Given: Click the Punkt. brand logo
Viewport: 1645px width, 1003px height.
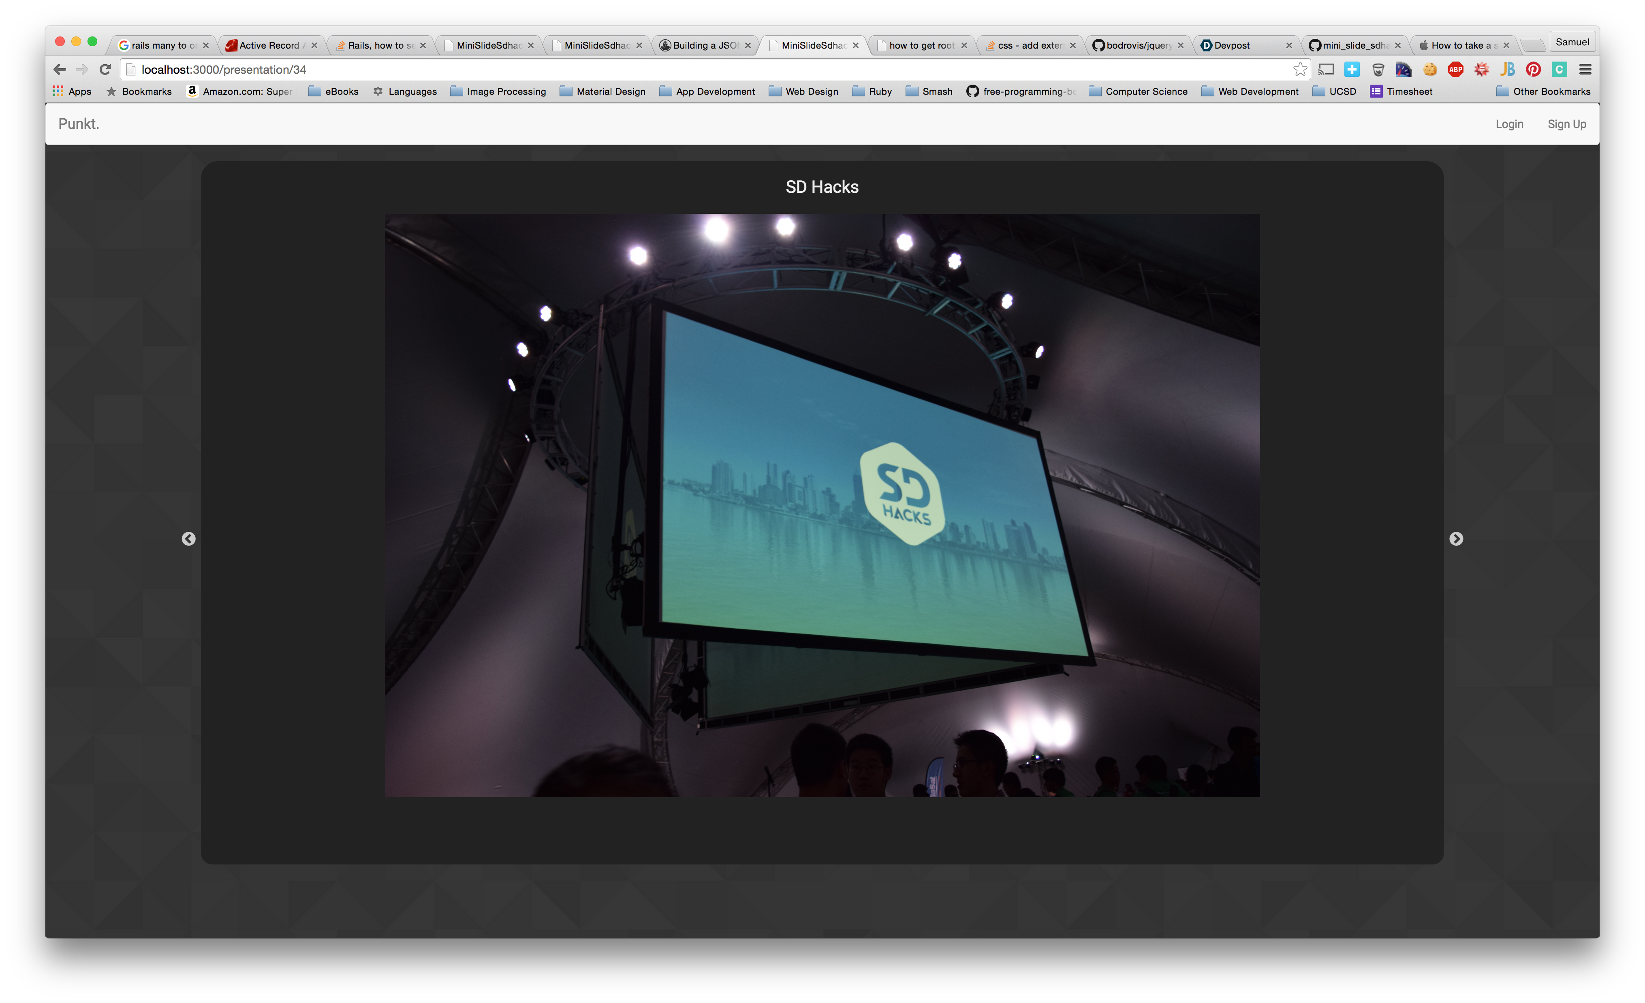Looking at the screenshot, I should (x=79, y=124).
